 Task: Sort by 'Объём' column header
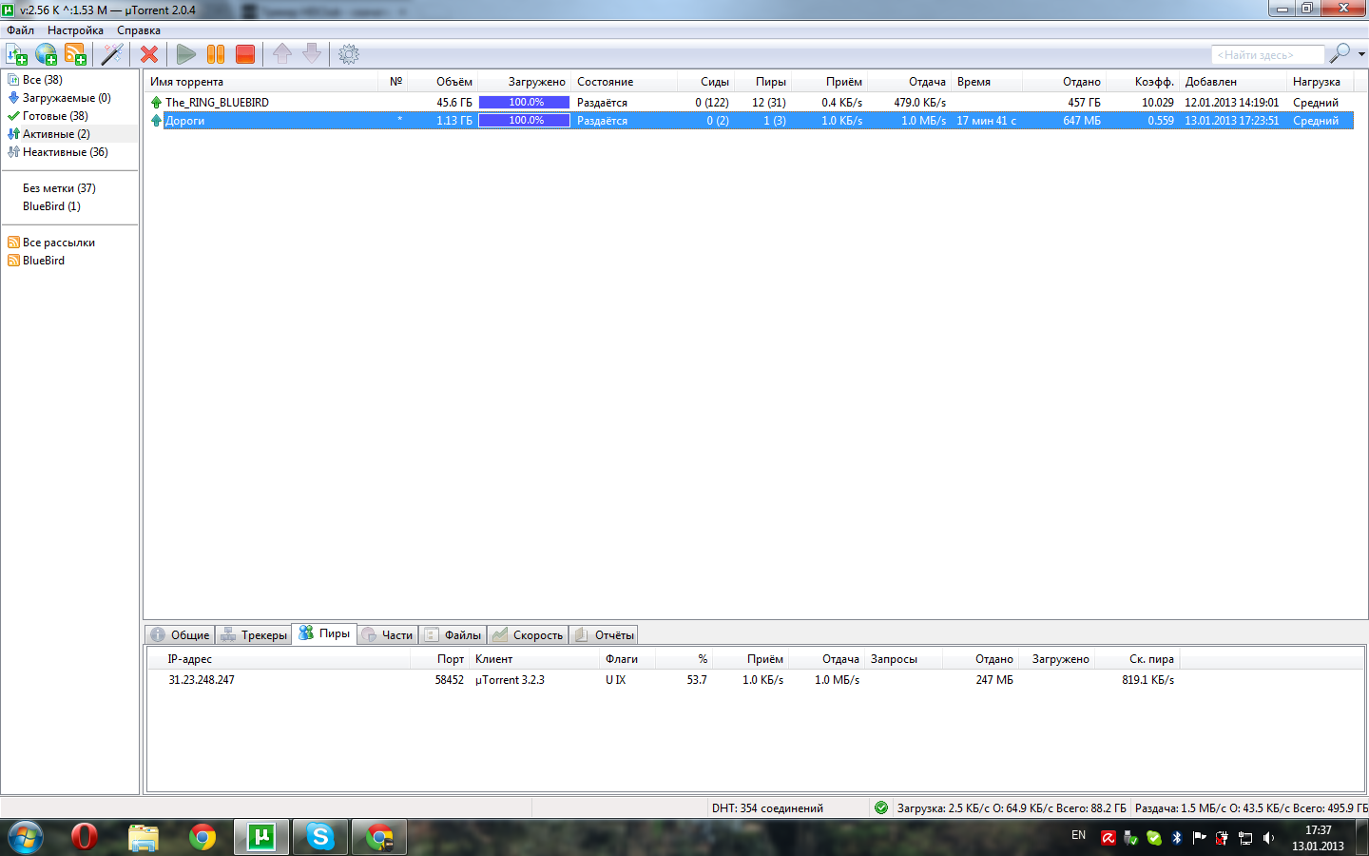coord(453,82)
